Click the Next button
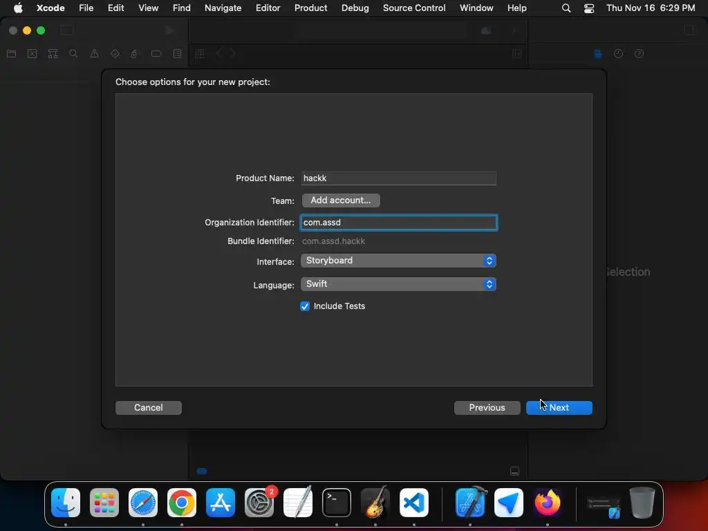The image size is (708, 531). [559, 408]
